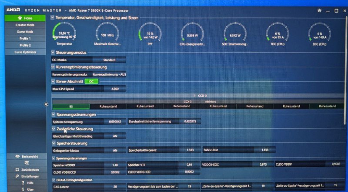Screen dimensions: 348x192
Task: Switch to Creator Mode profile
Action: coord(25,25)
